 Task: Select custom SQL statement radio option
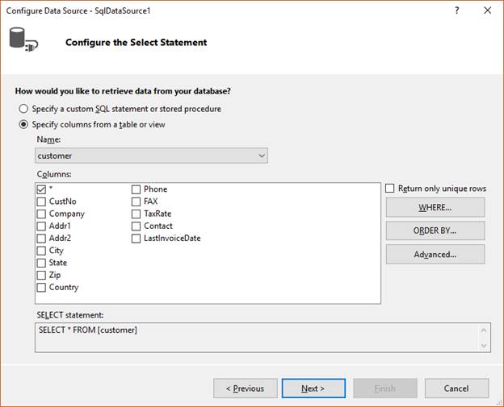click(23, 109)
